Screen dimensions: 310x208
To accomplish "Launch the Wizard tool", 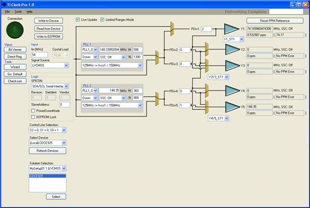I will point(15,67).
